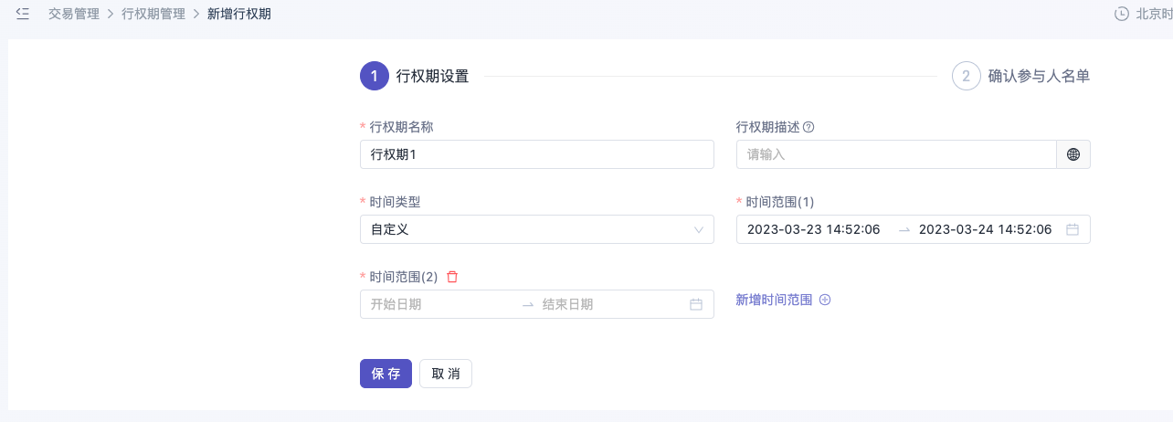Click the 取消 button

[446, 374]
